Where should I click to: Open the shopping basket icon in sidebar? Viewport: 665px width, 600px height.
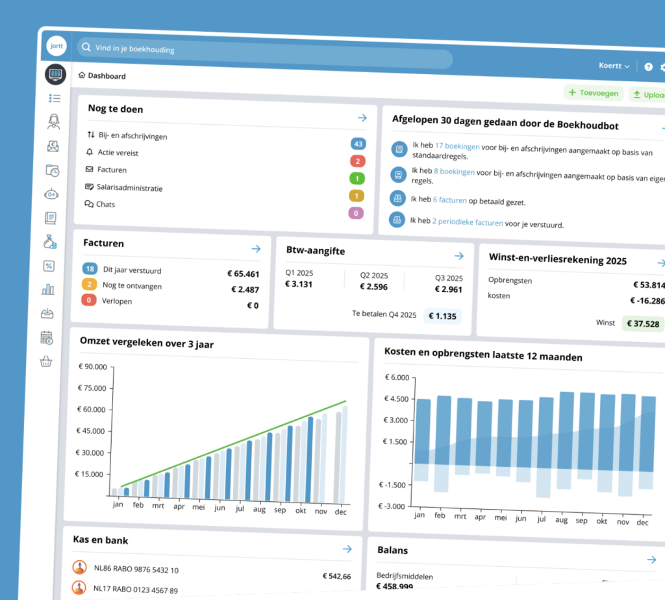click(46, 362)
